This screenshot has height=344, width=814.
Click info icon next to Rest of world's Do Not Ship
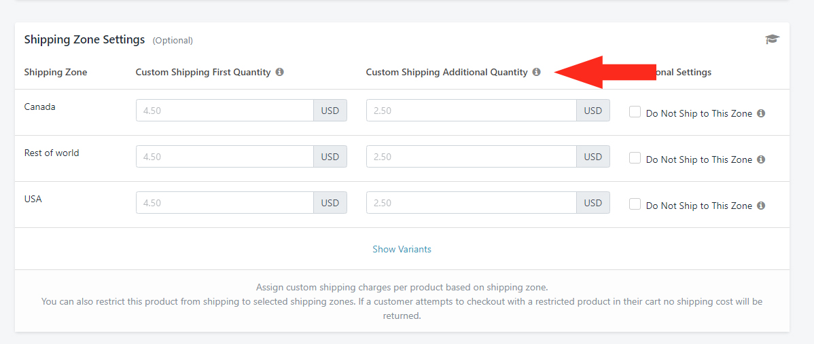pyautogui.click(x=761, y=159)
